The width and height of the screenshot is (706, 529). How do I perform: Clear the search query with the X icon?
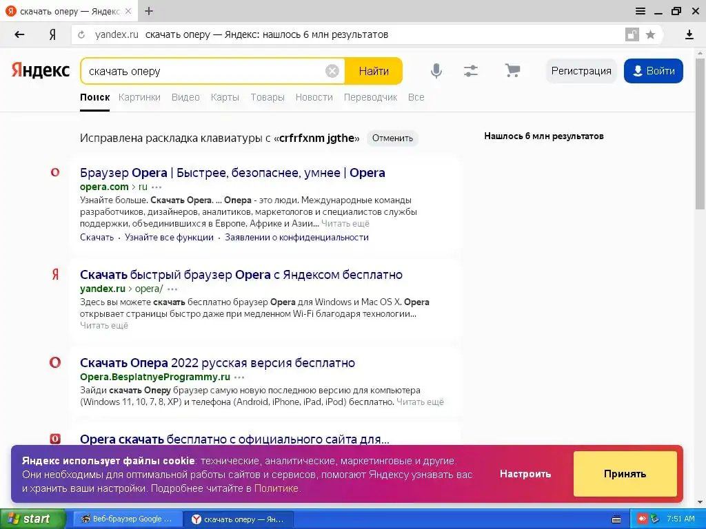pos(332,71)
